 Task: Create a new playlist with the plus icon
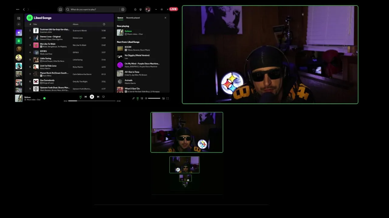tap(19, 24)
